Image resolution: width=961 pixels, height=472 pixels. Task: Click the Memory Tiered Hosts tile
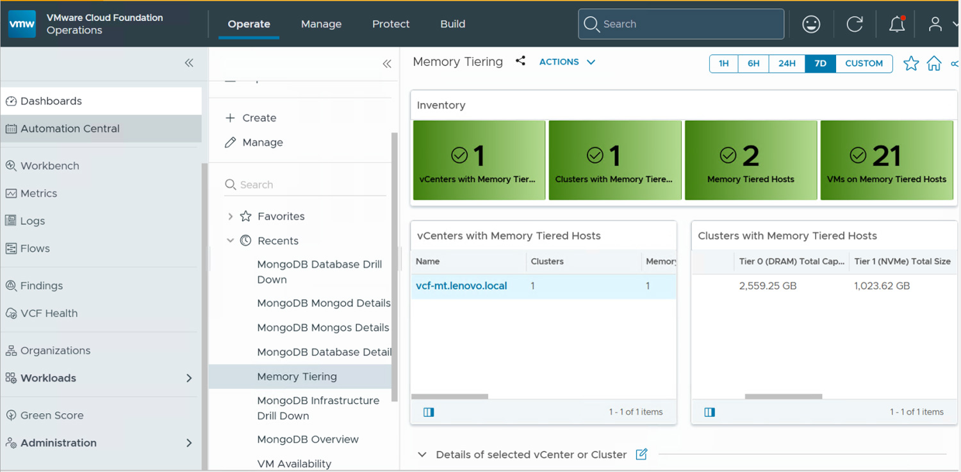[751, 161]
